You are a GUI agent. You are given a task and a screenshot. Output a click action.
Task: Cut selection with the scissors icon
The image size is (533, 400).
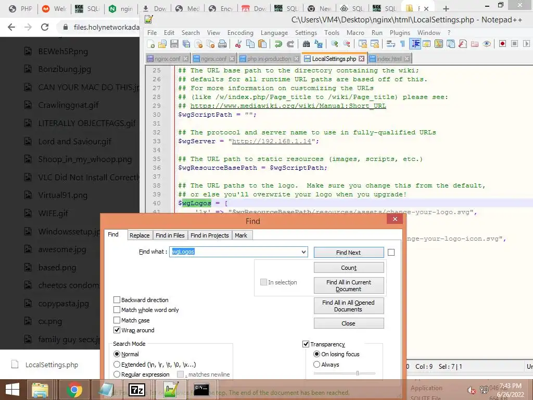point(238,44)
